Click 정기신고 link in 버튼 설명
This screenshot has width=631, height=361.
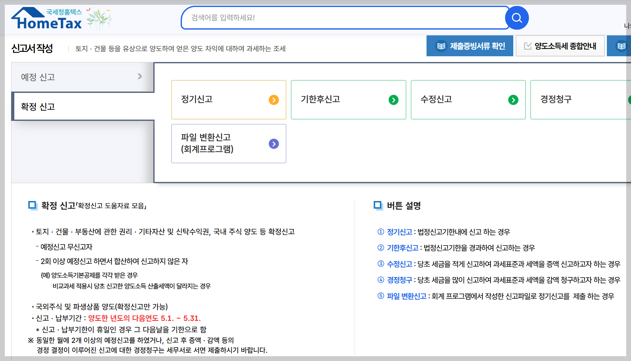tap(399, 232)
